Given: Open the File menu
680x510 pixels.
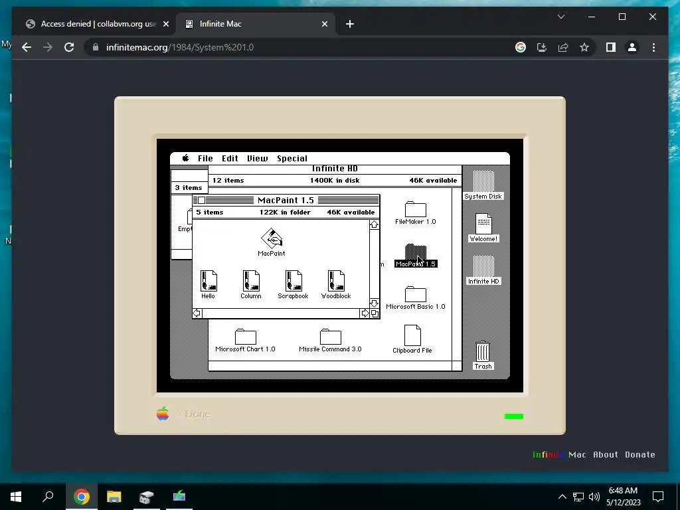Looking at the screenshot, I should click(x=205, y=159).
